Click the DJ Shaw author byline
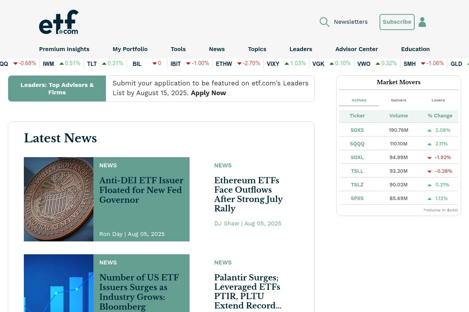This screenshot has width=469, height=312. coord(227,223)
